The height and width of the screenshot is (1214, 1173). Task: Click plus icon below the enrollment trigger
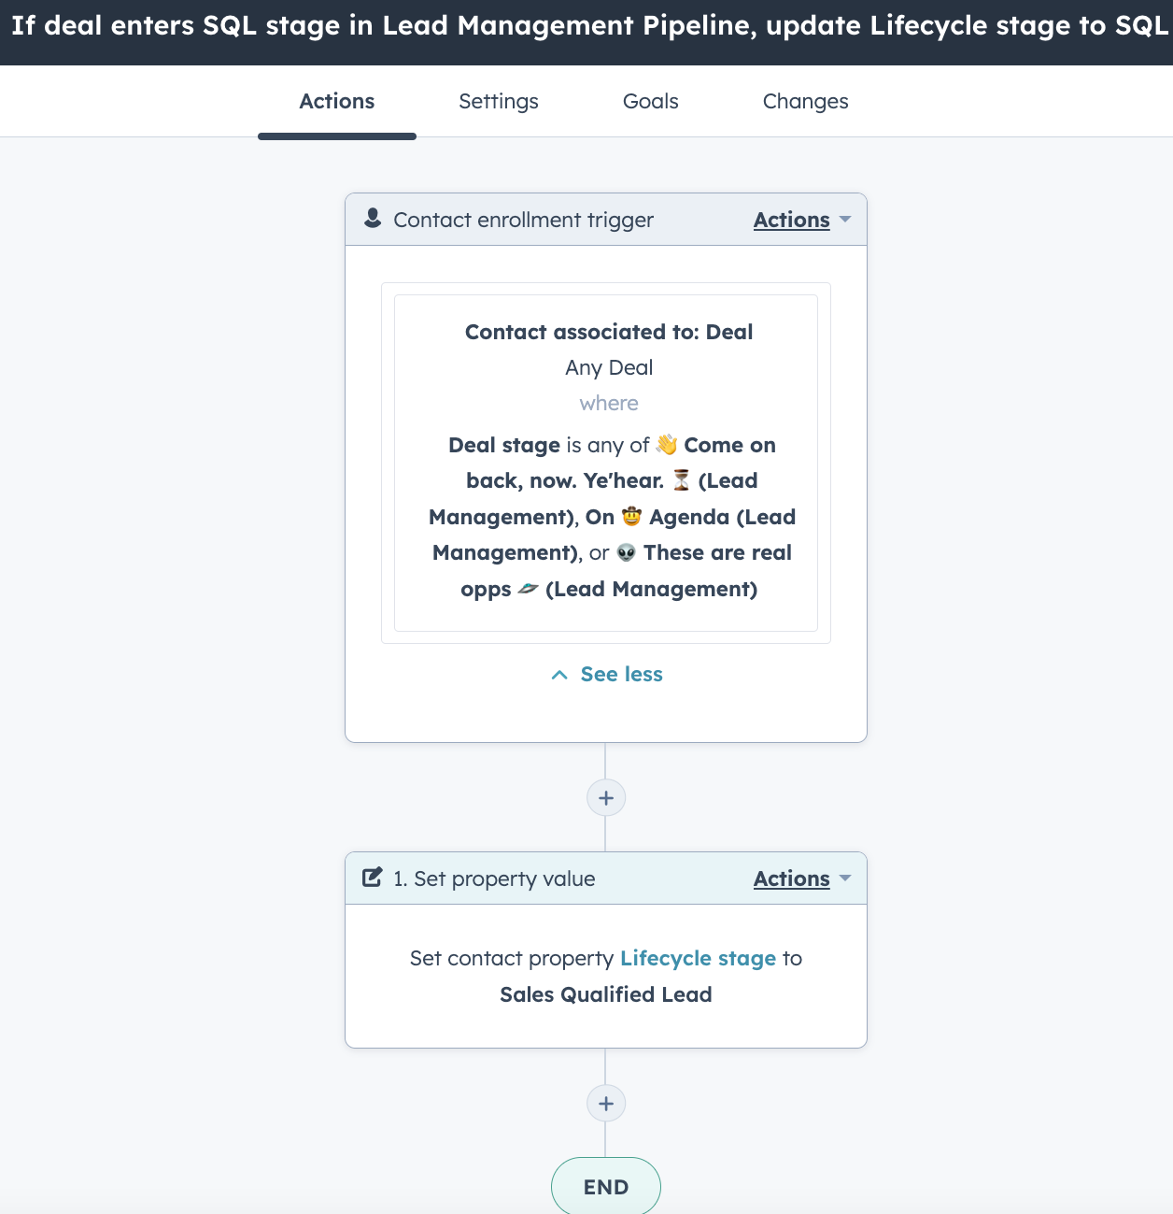[606, 798]
